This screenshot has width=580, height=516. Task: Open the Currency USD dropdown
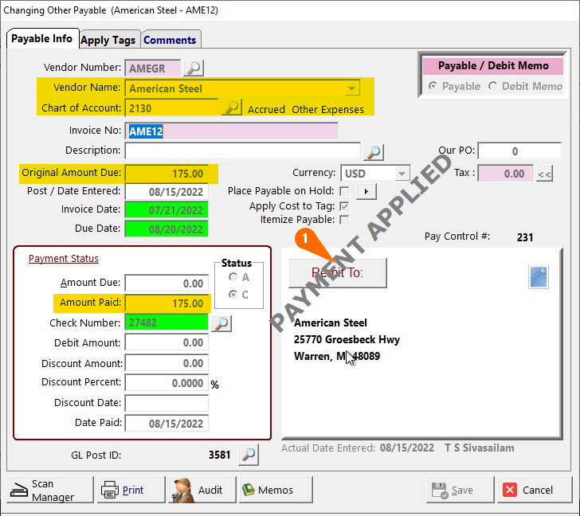[x=402, y=173]
